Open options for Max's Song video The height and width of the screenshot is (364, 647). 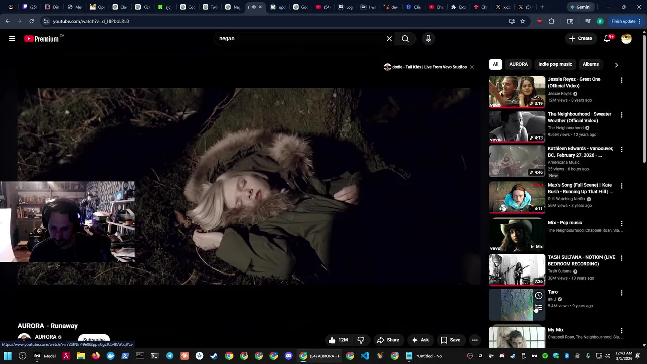click(622, 186)
